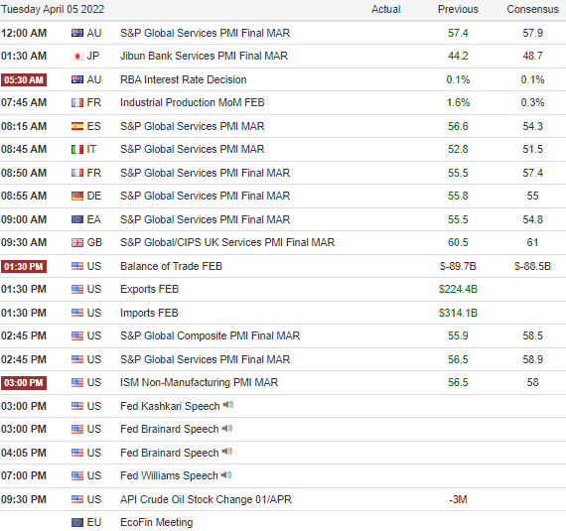Screen dimensions: 566x531
Task: Click the Italy flag icon
Action: (77, 149)
